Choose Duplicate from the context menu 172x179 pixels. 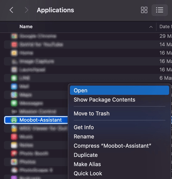click(86, 155)
